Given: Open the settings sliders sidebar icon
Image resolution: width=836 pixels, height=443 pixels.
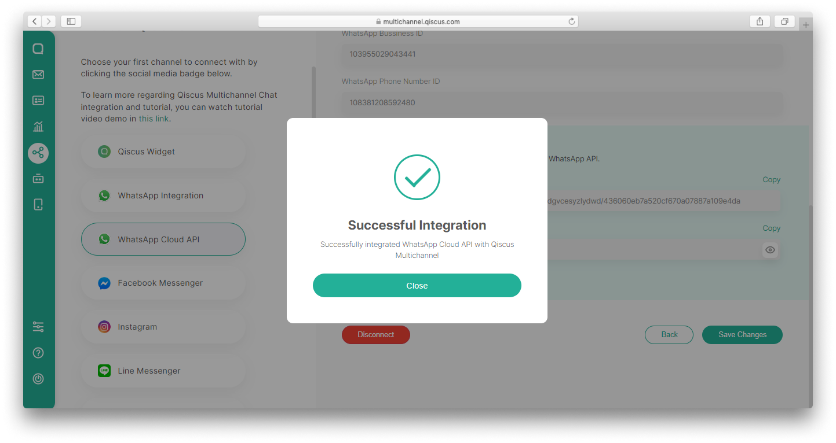Looking at the screenshot, I should coord(38,327).
